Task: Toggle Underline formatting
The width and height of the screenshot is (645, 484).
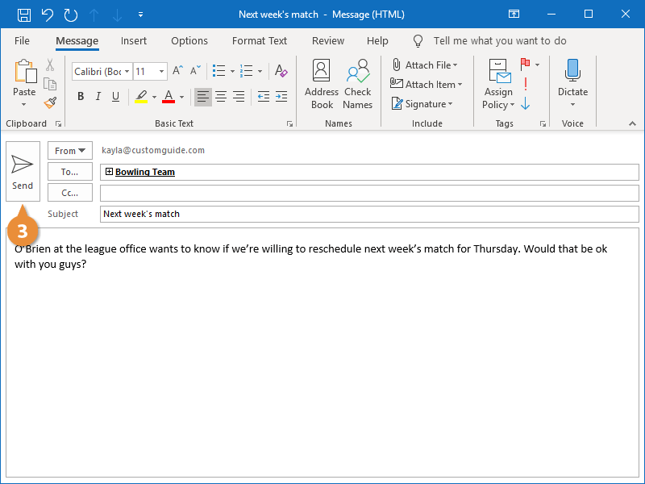Action: pos(116,97)
